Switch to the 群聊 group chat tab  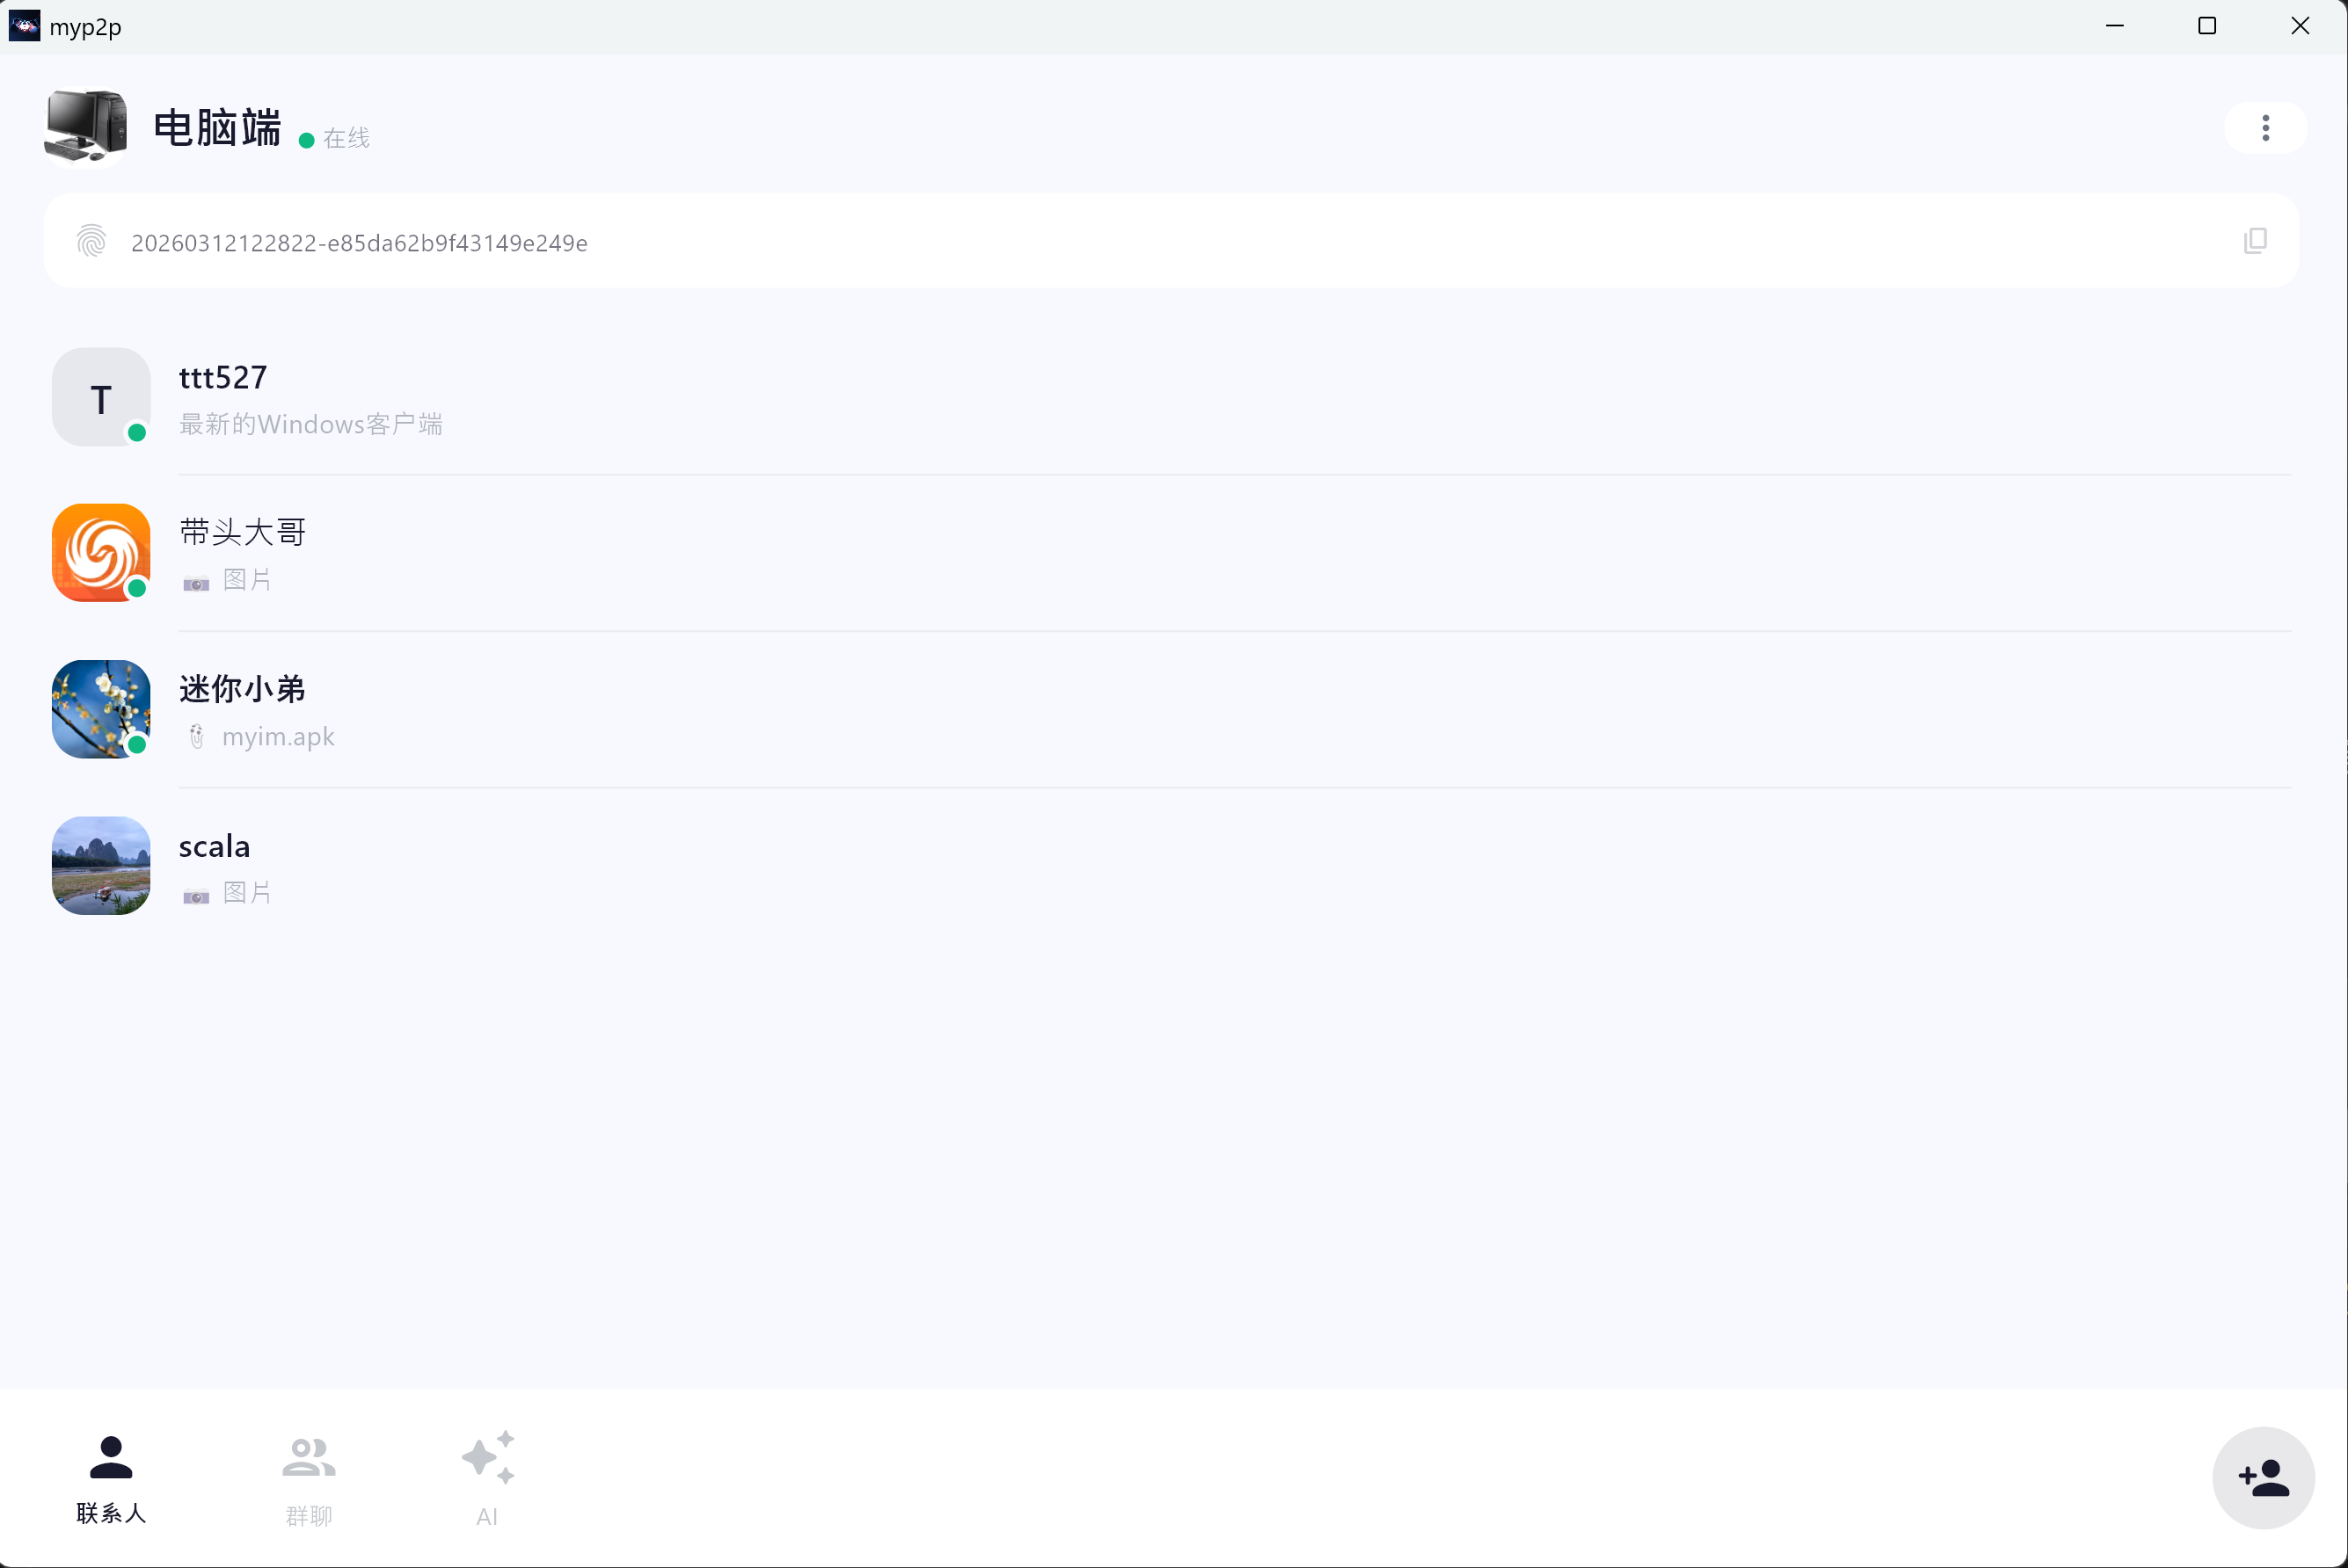[308, 1479]
